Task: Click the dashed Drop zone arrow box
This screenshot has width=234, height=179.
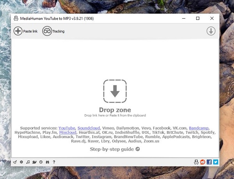Action: 115,91
